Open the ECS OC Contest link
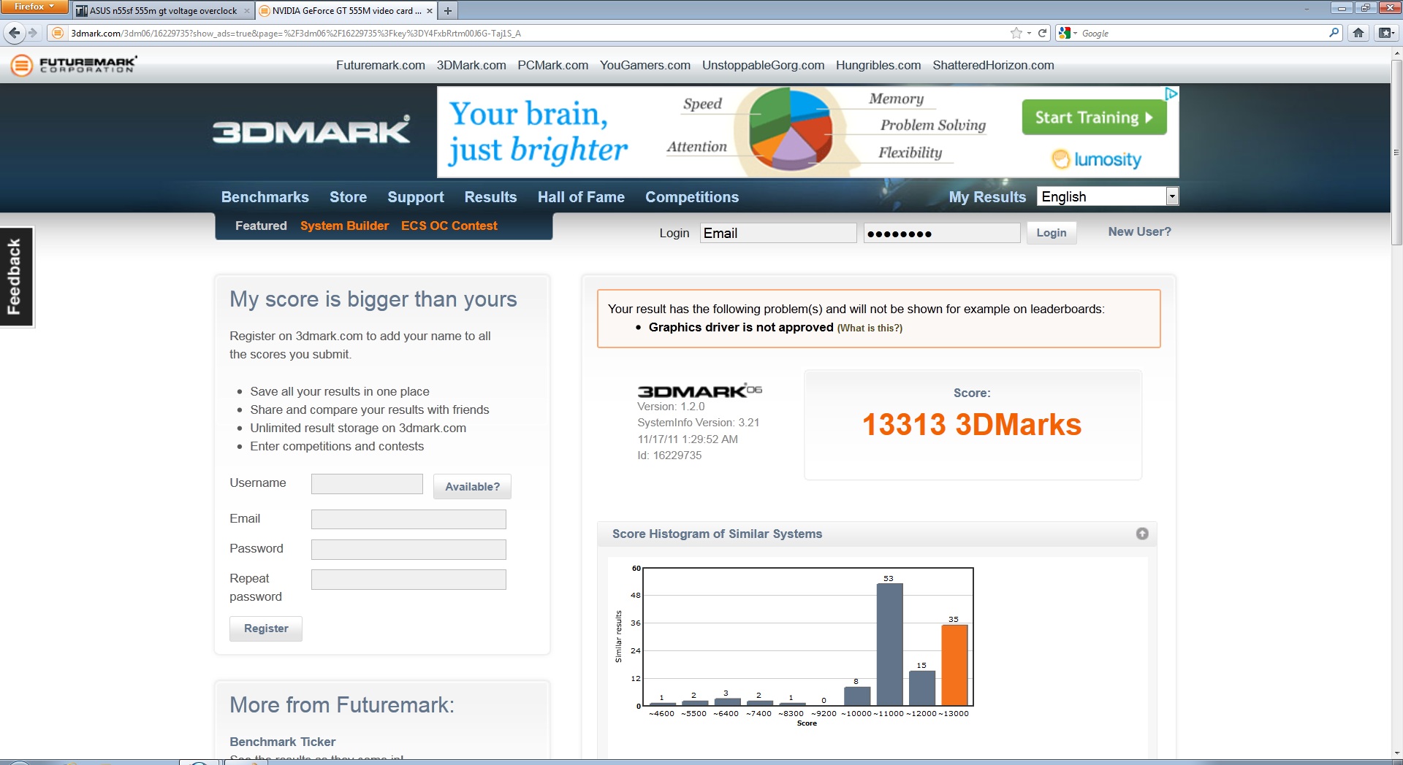Screen dimensions: 1403x765 point(449,226)
